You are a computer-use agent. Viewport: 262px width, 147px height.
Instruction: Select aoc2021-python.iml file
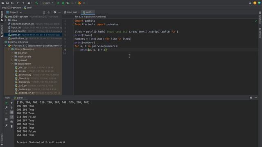pyautogui.click(x=23, y=24)
